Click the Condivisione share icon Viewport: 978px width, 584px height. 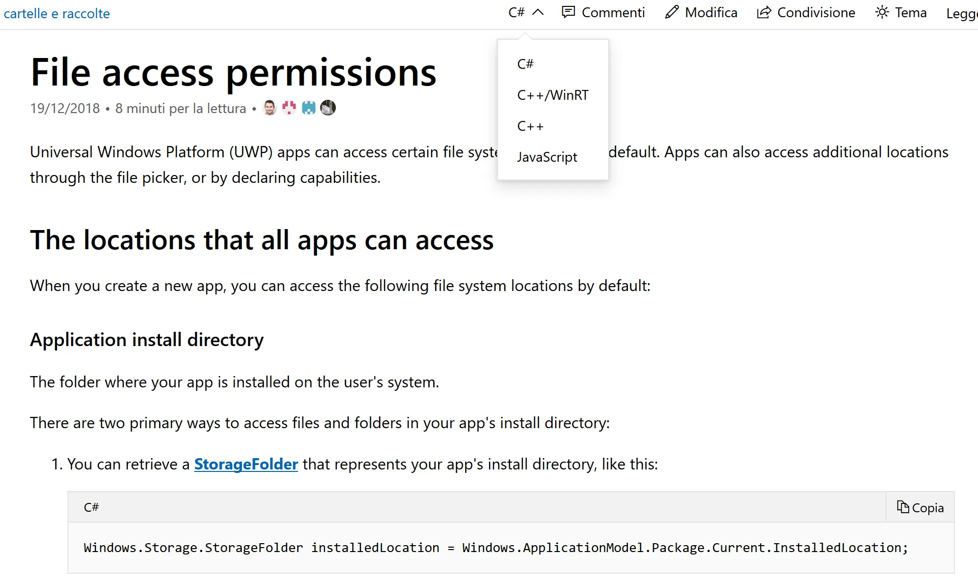764,12
